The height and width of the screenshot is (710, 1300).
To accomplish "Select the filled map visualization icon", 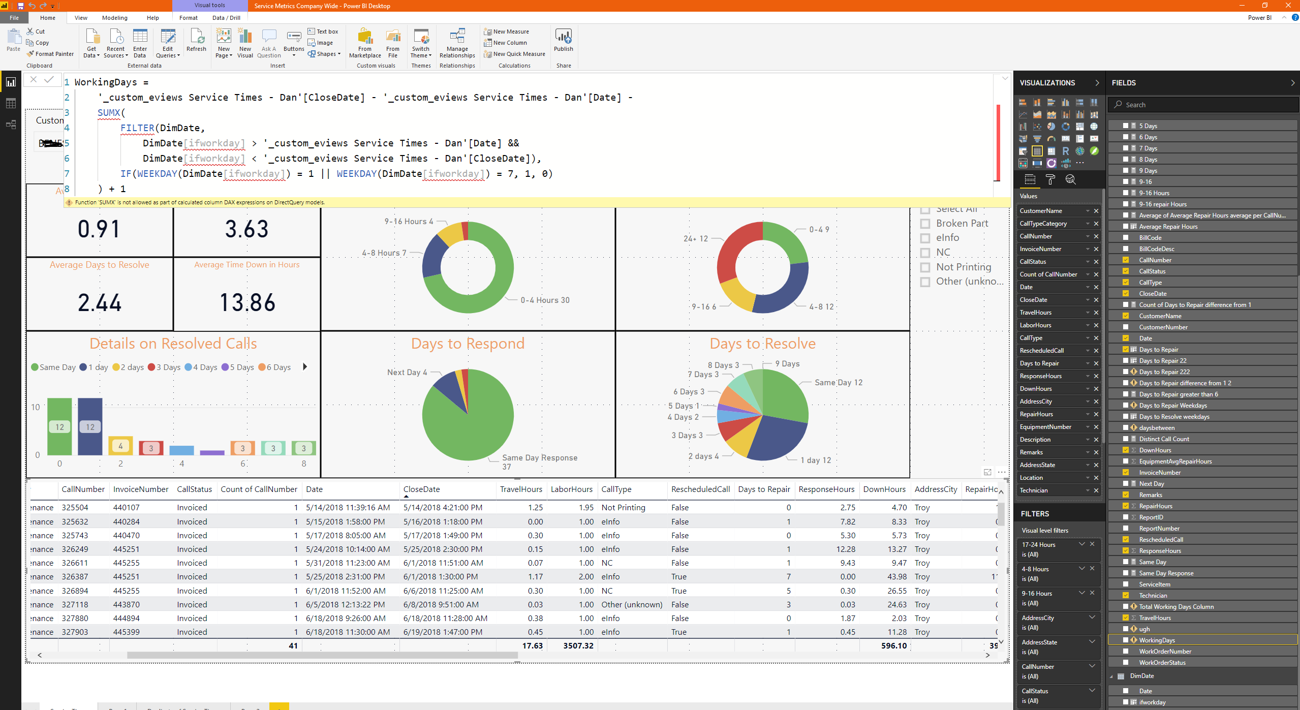I will pos(1023,139).
